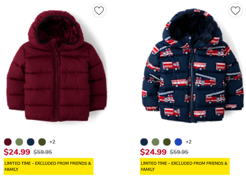Choose light green swatch under right jacket
This screenshot has width=246, height=177.
[x=155, y=142]
